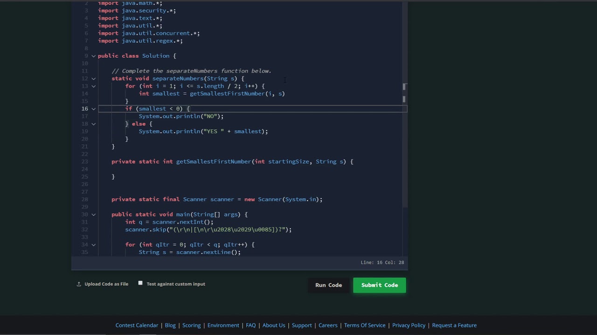Collapse the else block fold arrow on line 18
597x335 pixels.
click(x=93, y=124)
